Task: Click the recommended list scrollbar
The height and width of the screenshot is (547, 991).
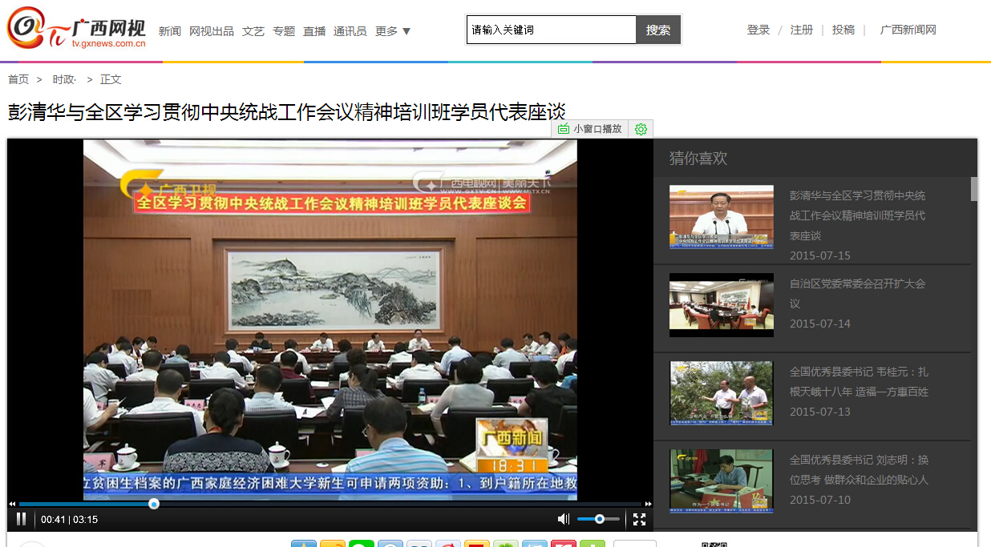Action: (x=974, y=189)
